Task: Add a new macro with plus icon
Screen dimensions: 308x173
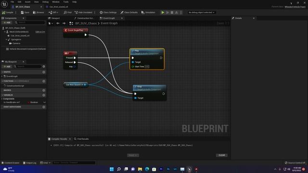Action: pyautogui.click(x=44, y=90)
